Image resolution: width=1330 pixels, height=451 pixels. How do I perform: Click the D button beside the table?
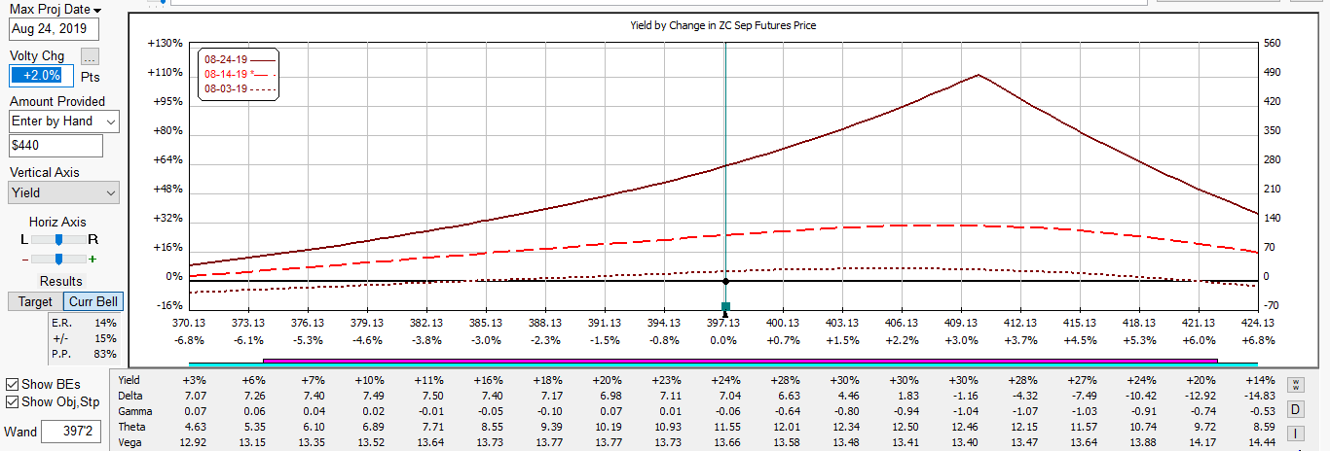[1296, 409]
